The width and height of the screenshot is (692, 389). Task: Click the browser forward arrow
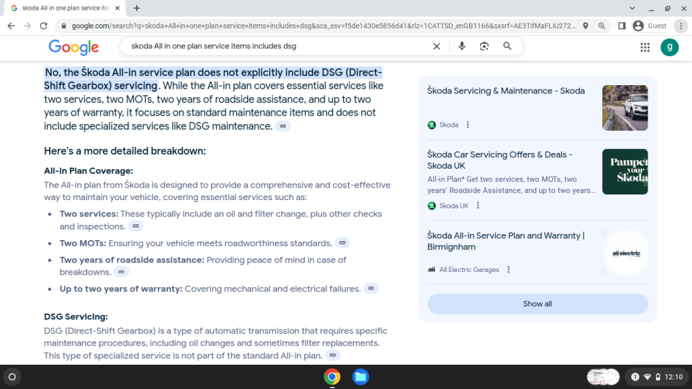pyautogui.click(x=28, y=26)
